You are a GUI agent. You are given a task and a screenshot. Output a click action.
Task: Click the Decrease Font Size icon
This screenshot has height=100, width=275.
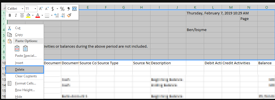coord(47,9)
